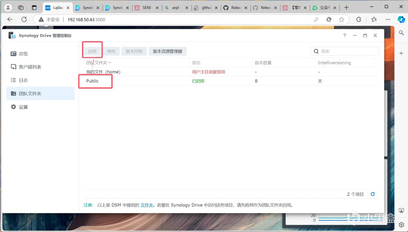Viewport: 408px width, 232px height.
Task: Go back in the browser
Action: coord(10,20)
